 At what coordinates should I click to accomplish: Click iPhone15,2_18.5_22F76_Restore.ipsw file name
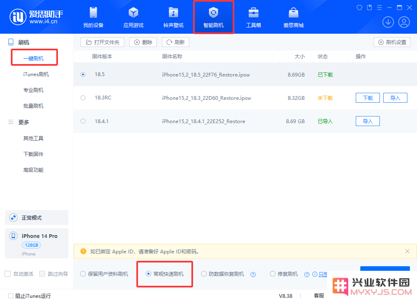click(x=206, y=74)
